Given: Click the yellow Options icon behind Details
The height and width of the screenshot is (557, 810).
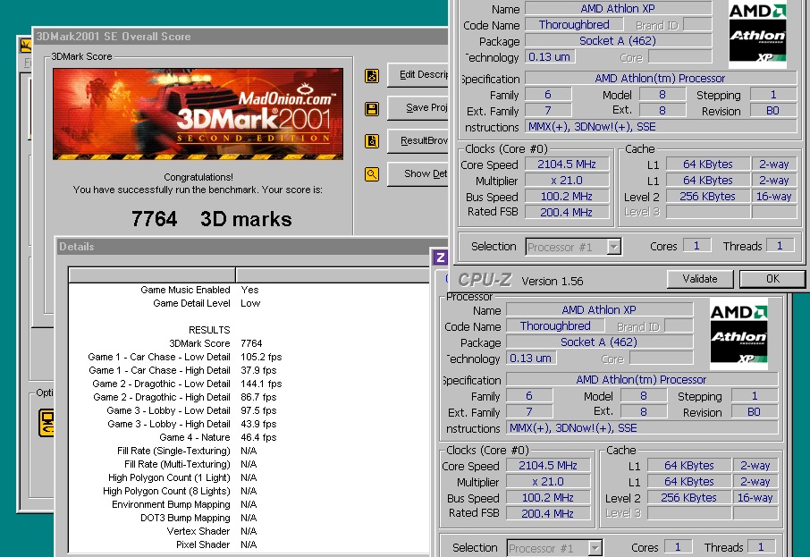Looking at the screenshot, I should pos(46,422).
